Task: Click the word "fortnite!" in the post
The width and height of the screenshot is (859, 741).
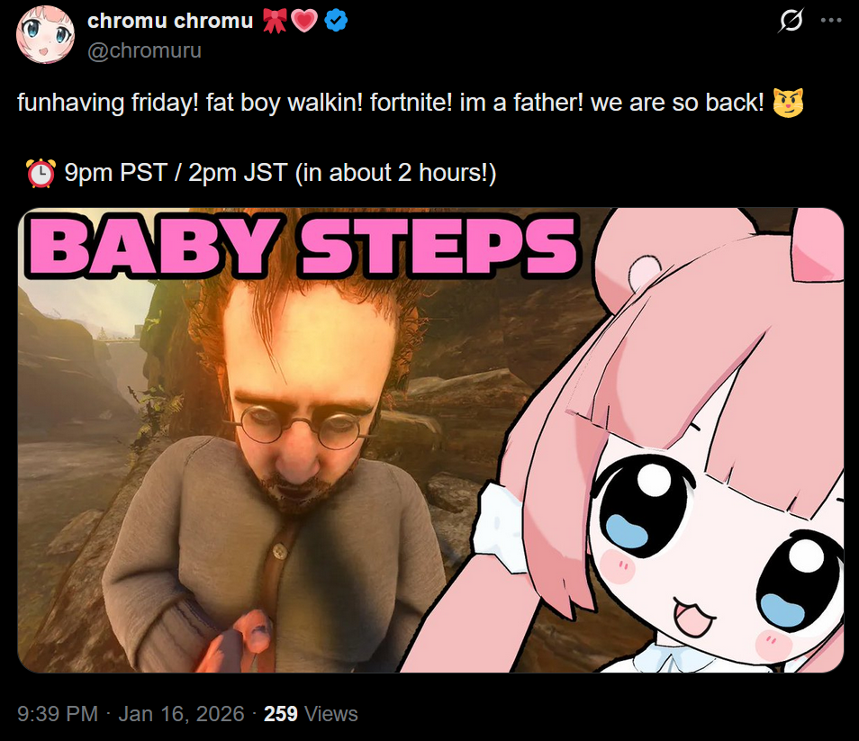Action: (411, 103)
